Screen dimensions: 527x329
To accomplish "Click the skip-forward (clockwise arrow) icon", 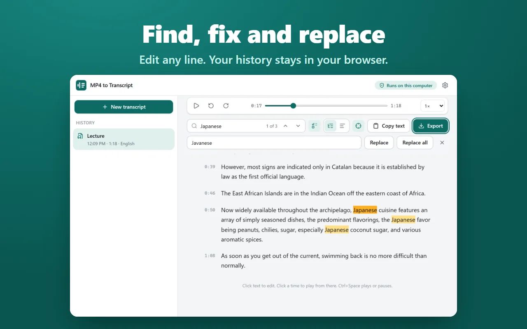I will [226, 106].
